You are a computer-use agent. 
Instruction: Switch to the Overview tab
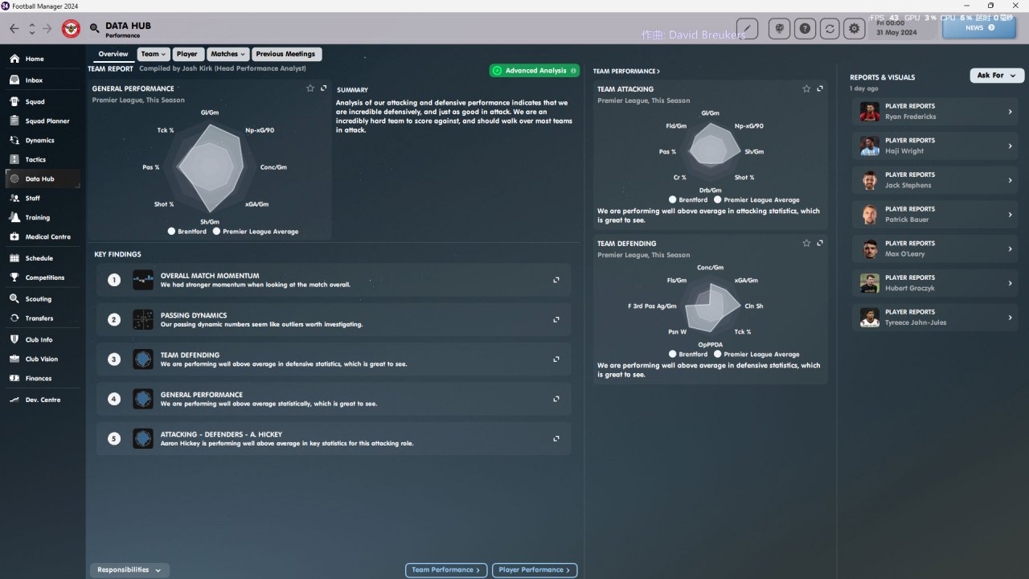[113, 55]
